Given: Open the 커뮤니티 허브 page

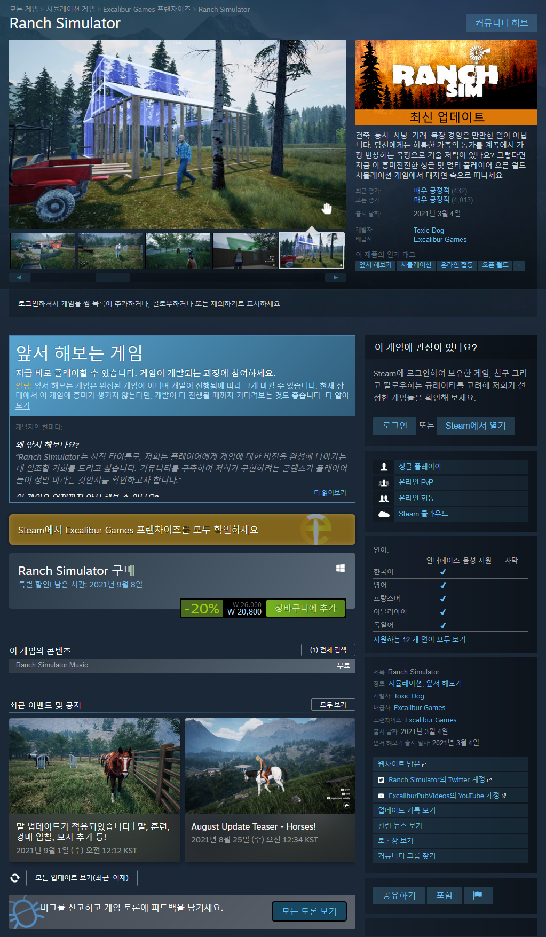Looking at the screenshot, I should click(x=502, y=23).
